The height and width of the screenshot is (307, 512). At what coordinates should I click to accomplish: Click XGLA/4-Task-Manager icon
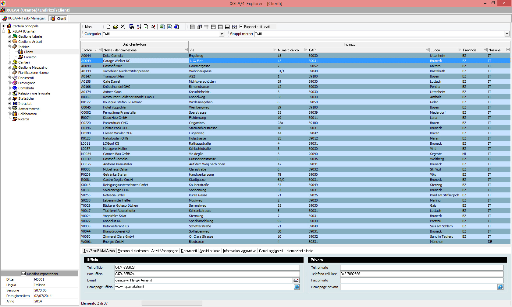click(x=5, y=18)
